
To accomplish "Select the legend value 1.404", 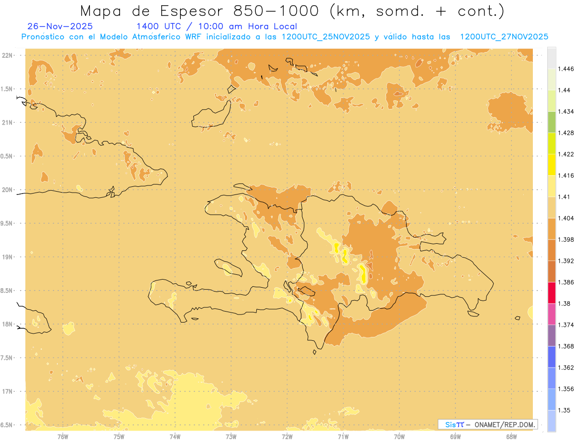I will pos(565,218).
